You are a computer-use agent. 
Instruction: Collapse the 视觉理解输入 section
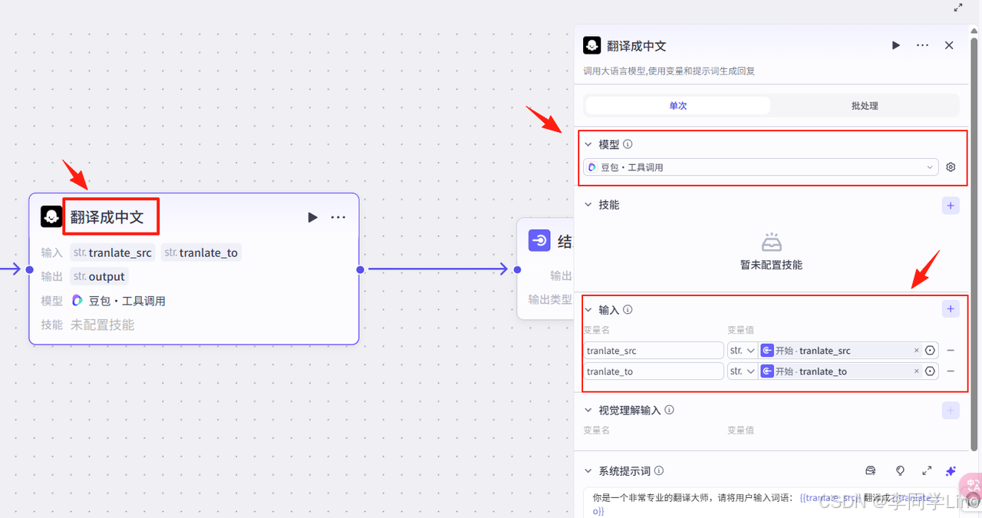pos(588,411)
